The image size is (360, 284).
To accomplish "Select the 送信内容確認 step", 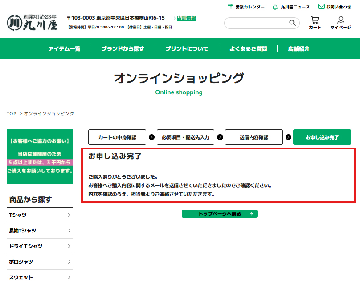I will coord(254,137).
